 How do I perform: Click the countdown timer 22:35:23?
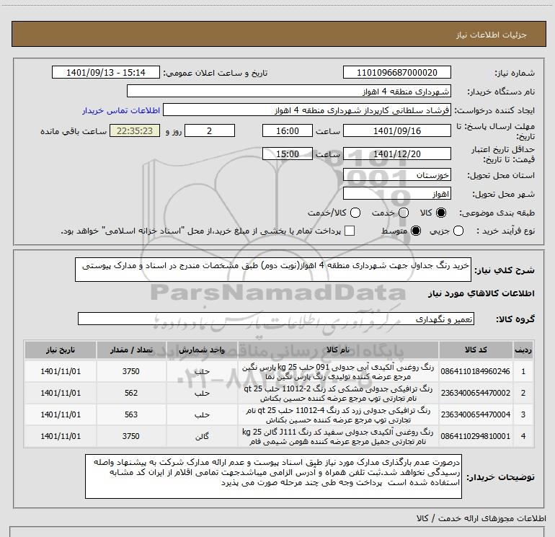(135, 130)
